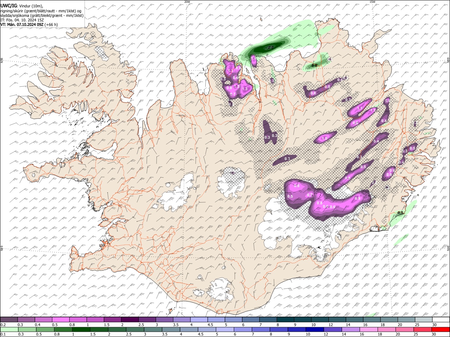This screenshot has width=450, height=337.
Task: Choose the darkest green 1 swatch in bottom row
Action: (81, 329)
